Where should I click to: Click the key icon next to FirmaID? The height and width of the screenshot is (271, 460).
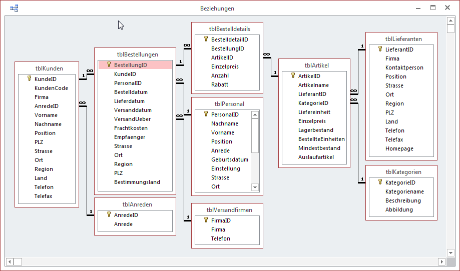pos(206,220)
